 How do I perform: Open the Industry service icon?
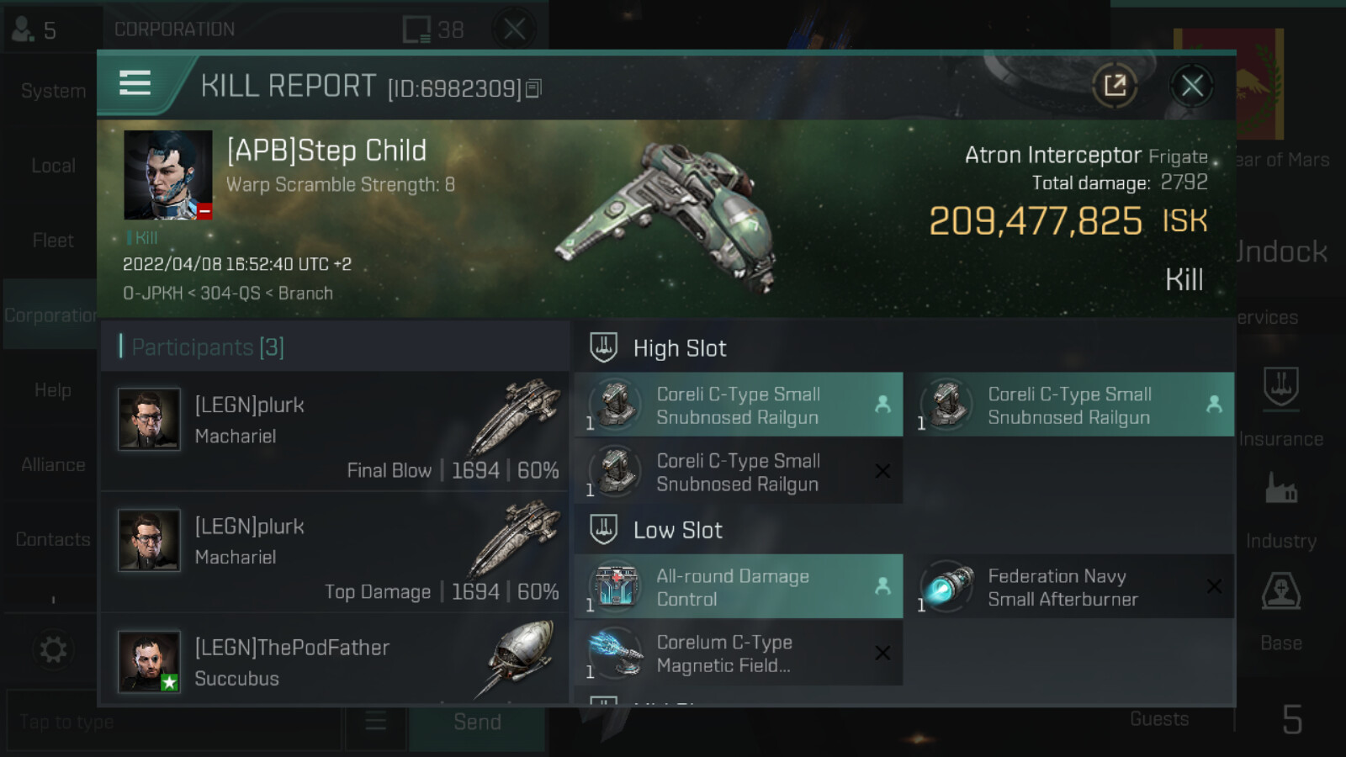coord(1280,490)
